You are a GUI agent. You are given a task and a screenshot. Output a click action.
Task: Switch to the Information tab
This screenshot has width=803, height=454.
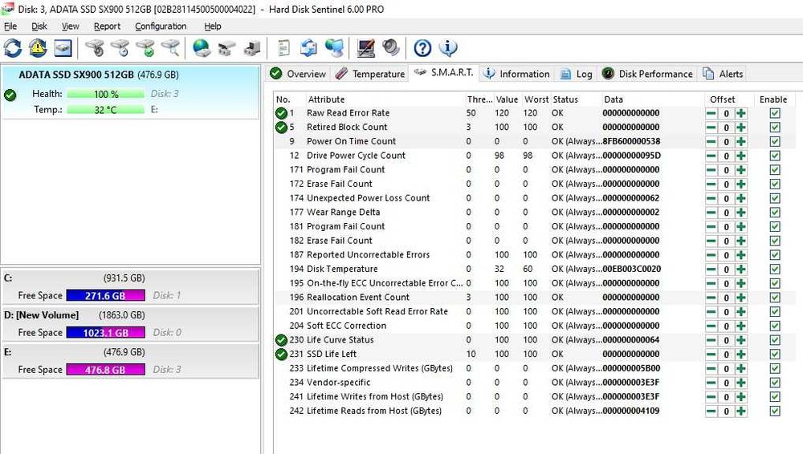pyautogui.click(x=516, y=74)
